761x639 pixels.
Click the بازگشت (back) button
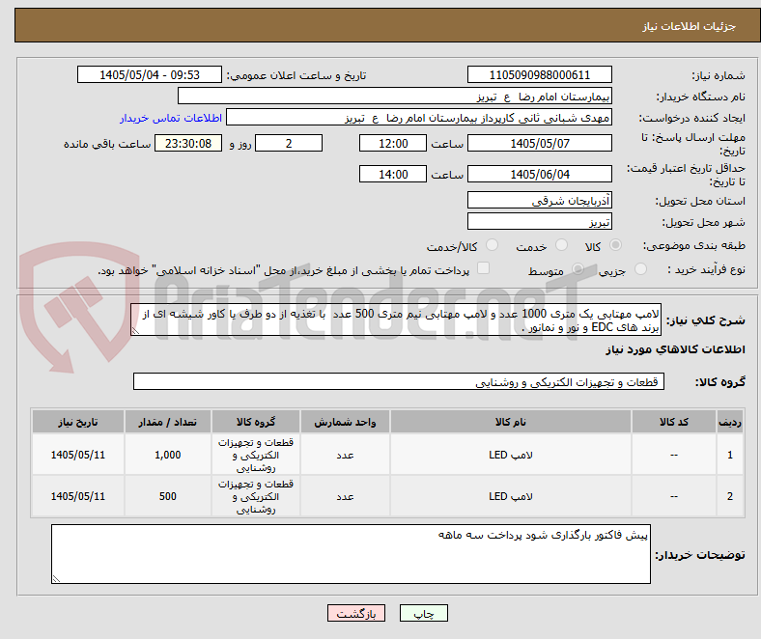pos(356,613)
